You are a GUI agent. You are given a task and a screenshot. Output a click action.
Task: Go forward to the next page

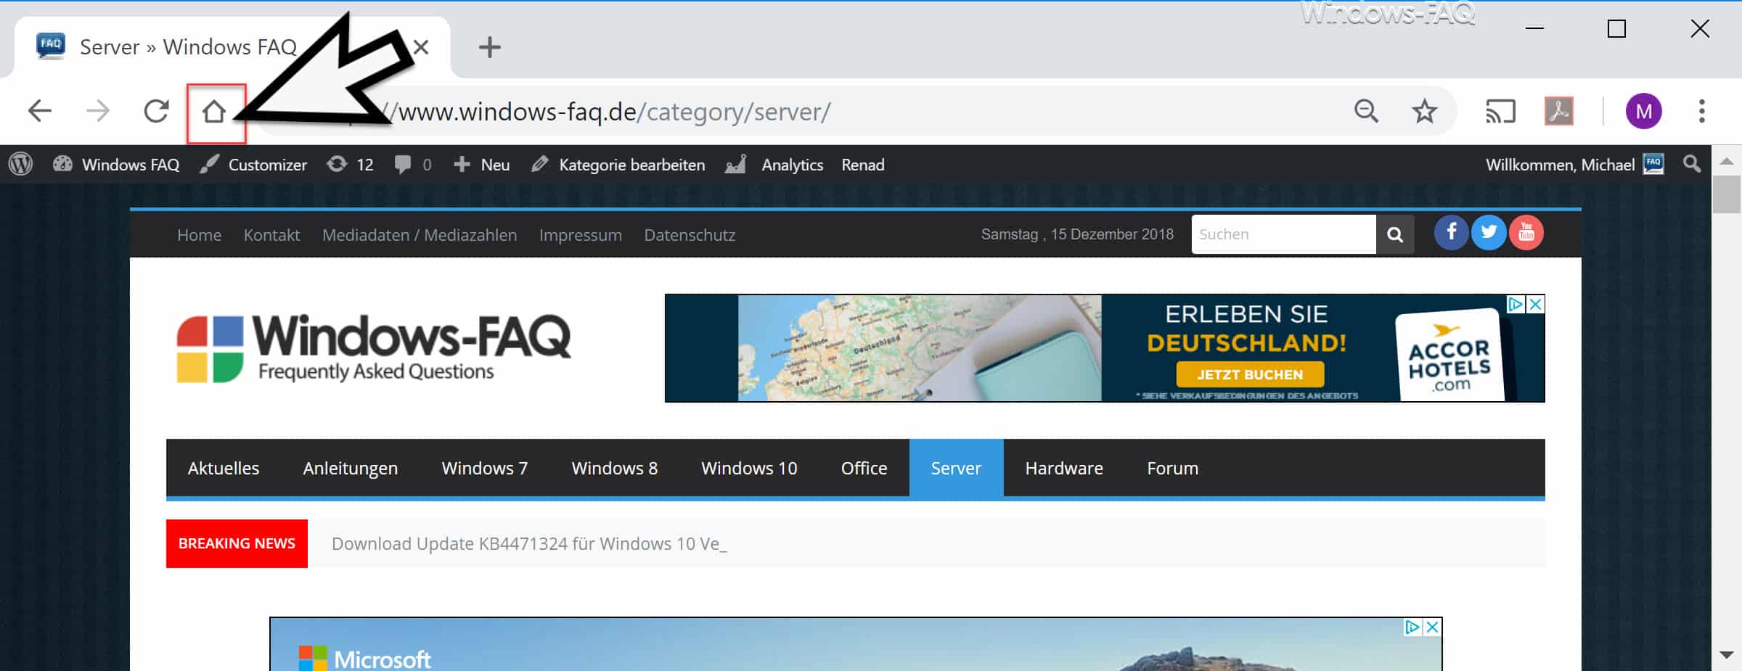[97, 112]
